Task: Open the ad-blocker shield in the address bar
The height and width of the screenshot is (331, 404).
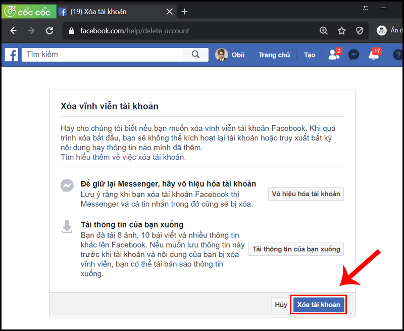Action: pos(360,30)
